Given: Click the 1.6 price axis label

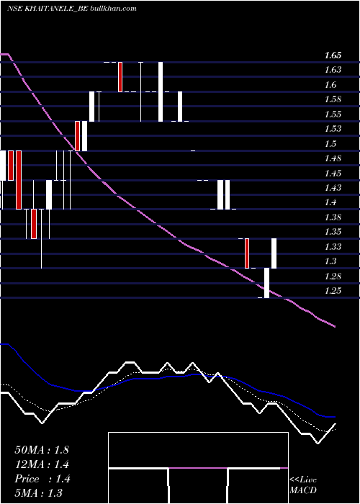Looking at the screenshot, I should coord(330,84).
